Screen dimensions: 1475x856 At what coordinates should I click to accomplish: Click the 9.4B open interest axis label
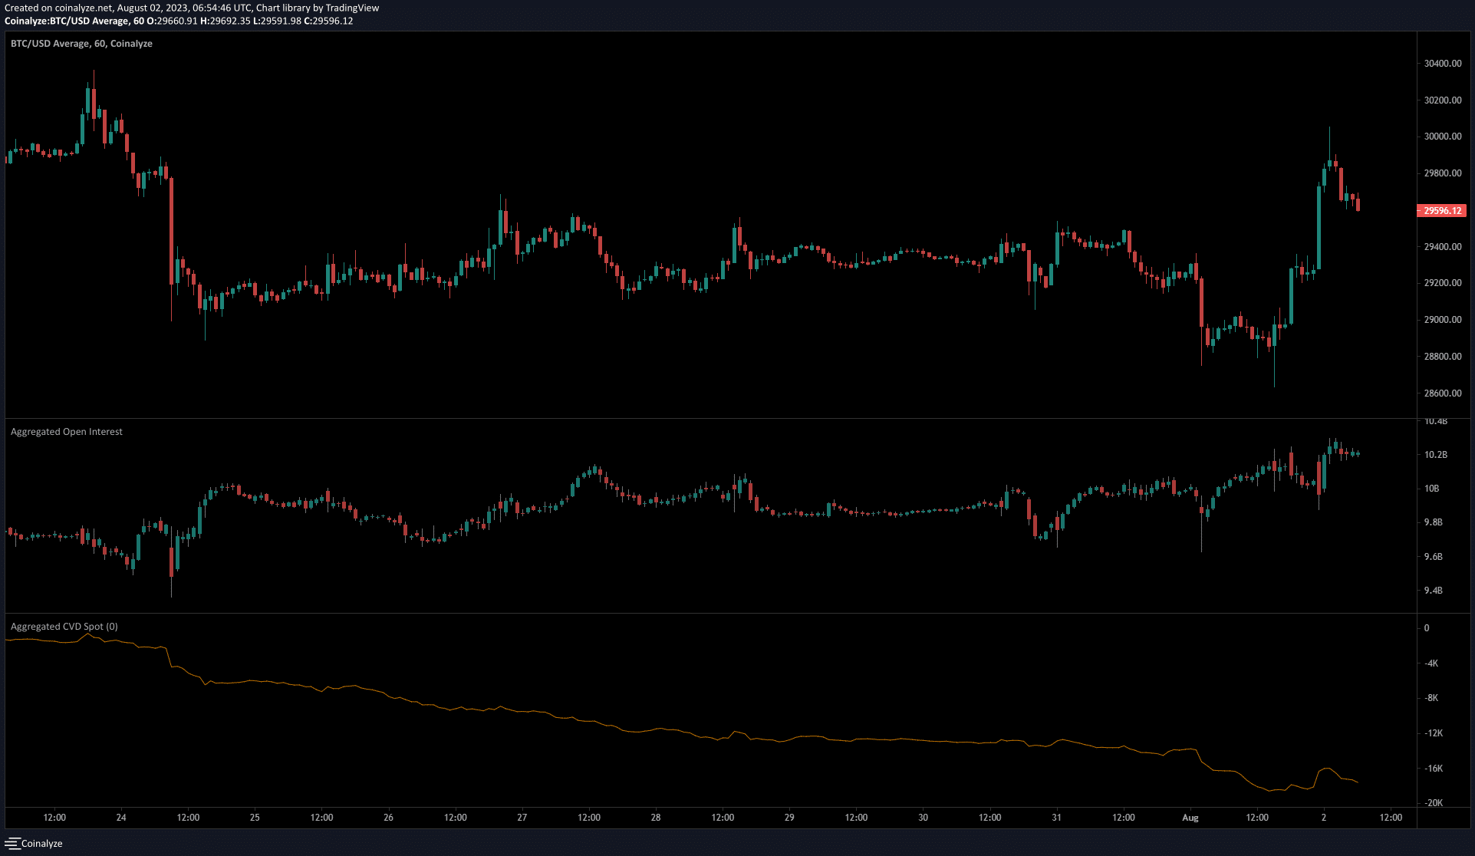(1434, 591)
